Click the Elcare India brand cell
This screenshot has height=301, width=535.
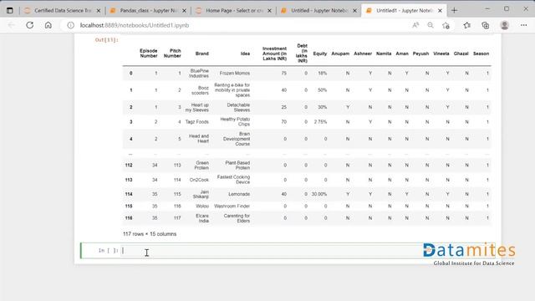click(x=202, y=218)
